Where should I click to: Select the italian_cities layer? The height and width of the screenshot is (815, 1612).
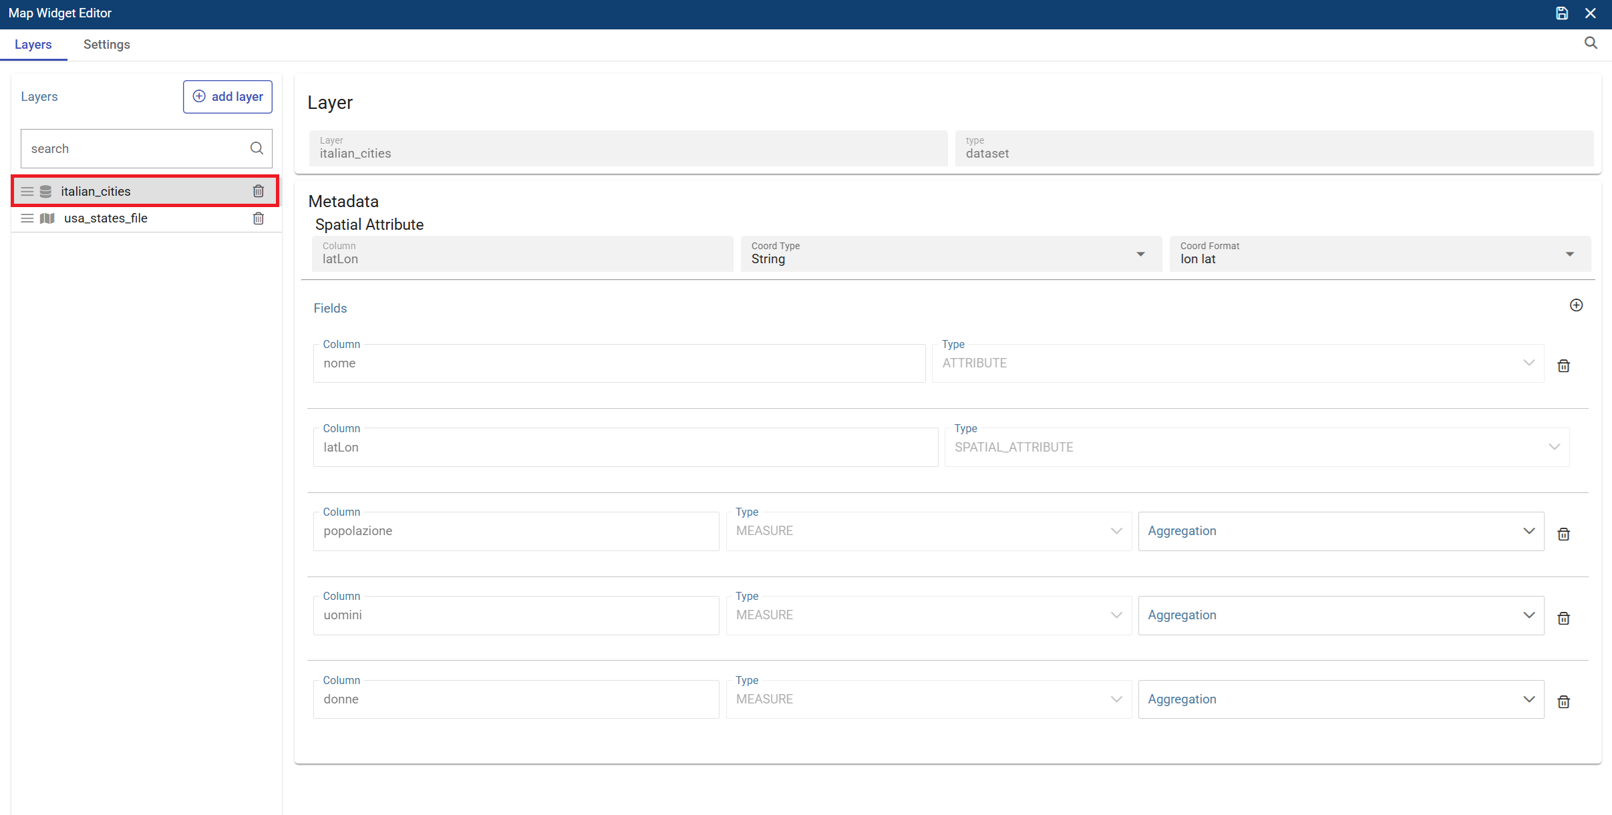tap(145, 192)
